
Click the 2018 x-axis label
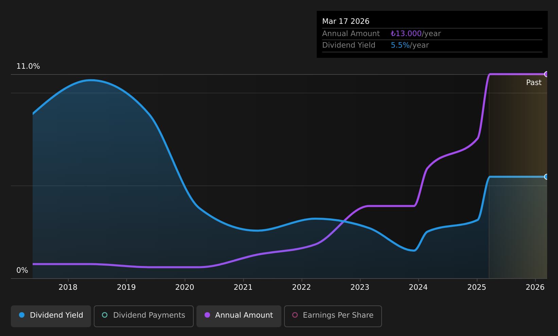[68, 287]
